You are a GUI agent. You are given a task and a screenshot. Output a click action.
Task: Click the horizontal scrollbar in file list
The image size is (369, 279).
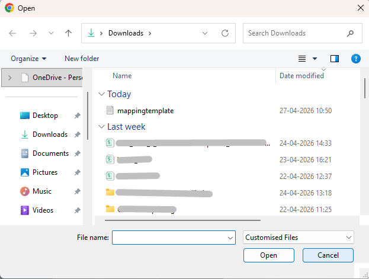tap(182, 220)
